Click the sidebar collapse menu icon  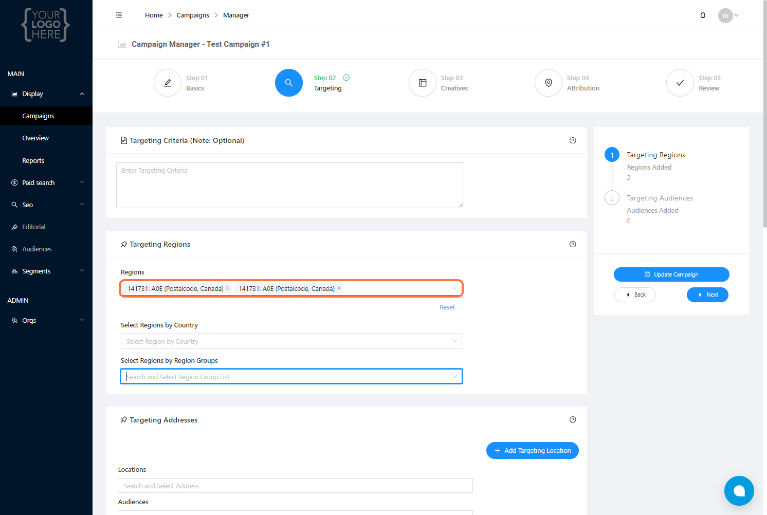(119, 15)
